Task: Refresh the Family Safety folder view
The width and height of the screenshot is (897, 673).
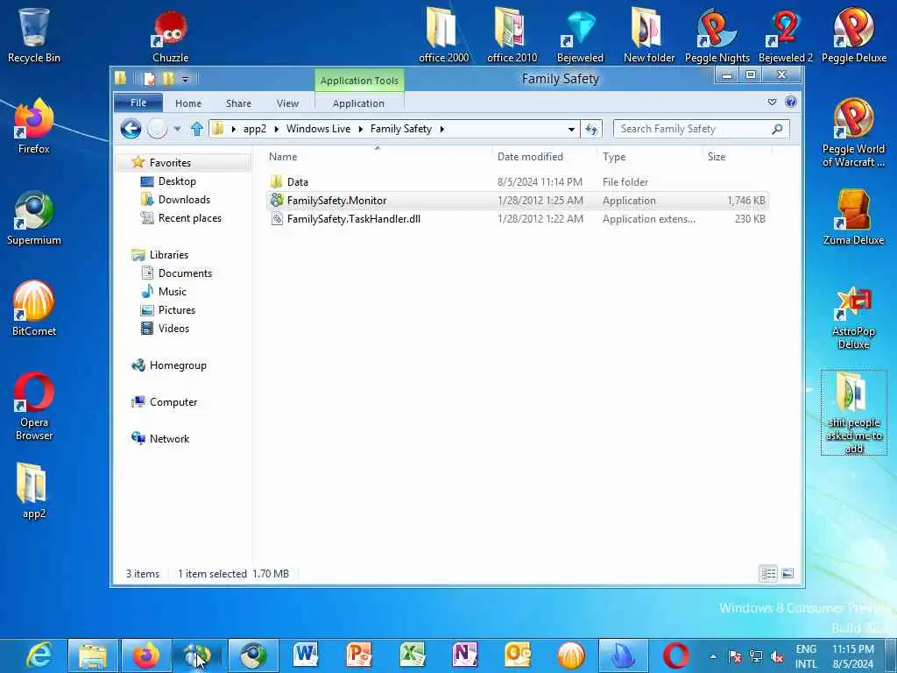Action: [x=591, y=130]
